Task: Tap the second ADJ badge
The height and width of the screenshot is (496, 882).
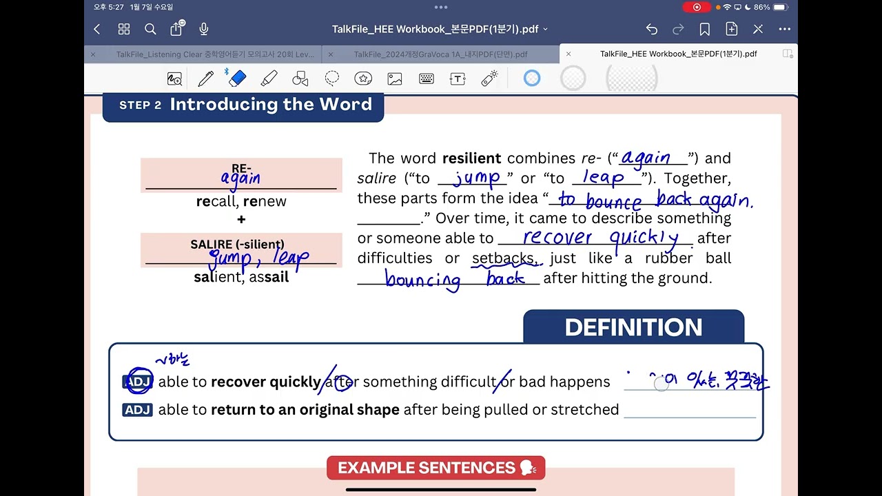Action: [x=137, y=410]
